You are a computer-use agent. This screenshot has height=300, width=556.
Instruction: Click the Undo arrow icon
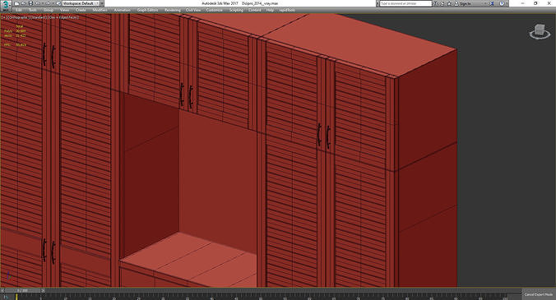point(38,3)
